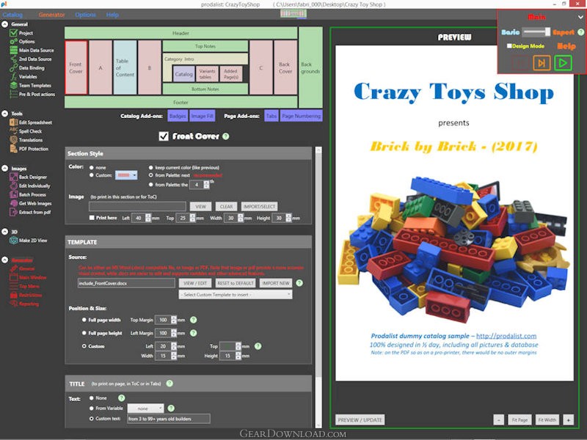Open Restrictions in red sidebar group
587x440 pixels.
[x=26, y=296]
